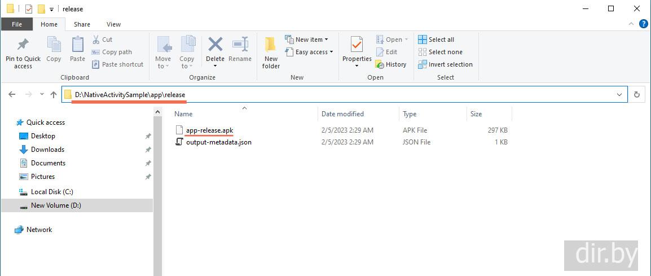The height and width of the screenshot is (276, 651).
Task: Click Invert selection in the ribbon
Action: 445,64
